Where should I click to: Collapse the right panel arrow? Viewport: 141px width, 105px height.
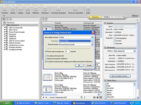tap(137, 20)
